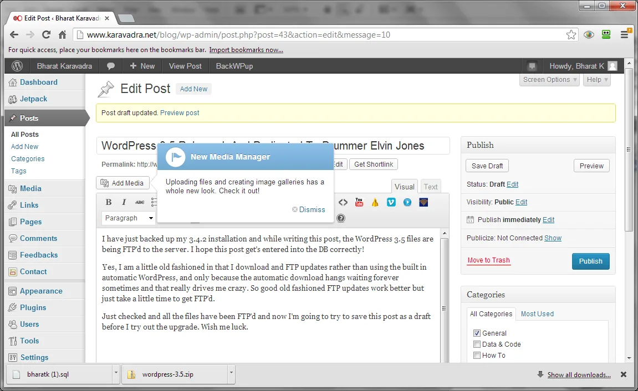Click the Vimeo embed icon in editor toolbar
This screenshot has width=638, height=391.
coord(391,202)
